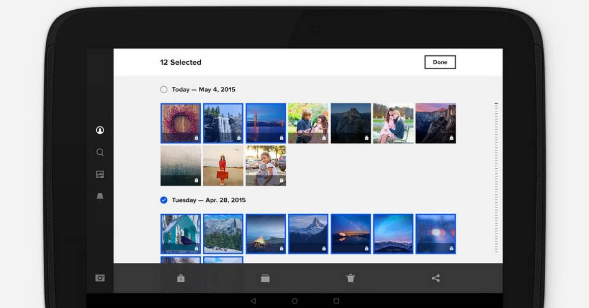Screen dimensions: 589x308
Task: Add selected photos to album icon
Action: pos(266,279)
